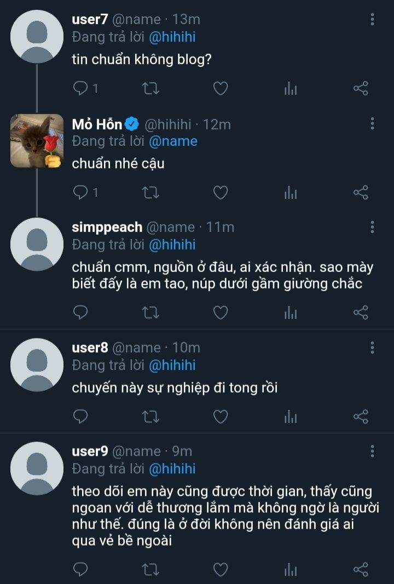Share Mỏ Hỗn's reply

coord(361,192)
